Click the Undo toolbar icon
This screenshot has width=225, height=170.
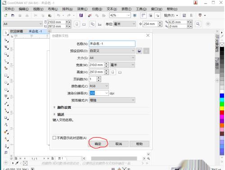point(58,15)
